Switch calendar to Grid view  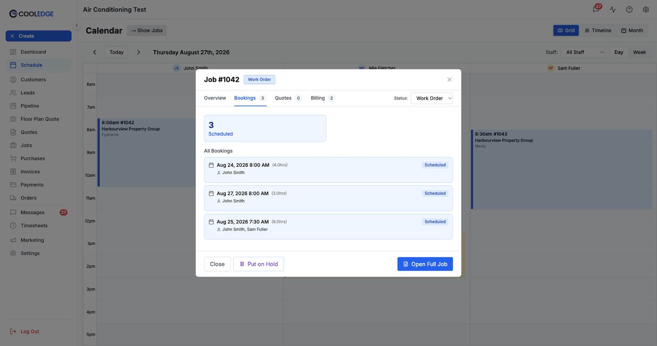click(566, 30)
